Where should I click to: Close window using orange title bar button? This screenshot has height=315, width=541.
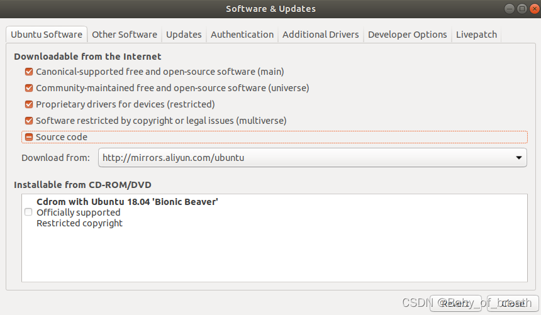[535, 9]
